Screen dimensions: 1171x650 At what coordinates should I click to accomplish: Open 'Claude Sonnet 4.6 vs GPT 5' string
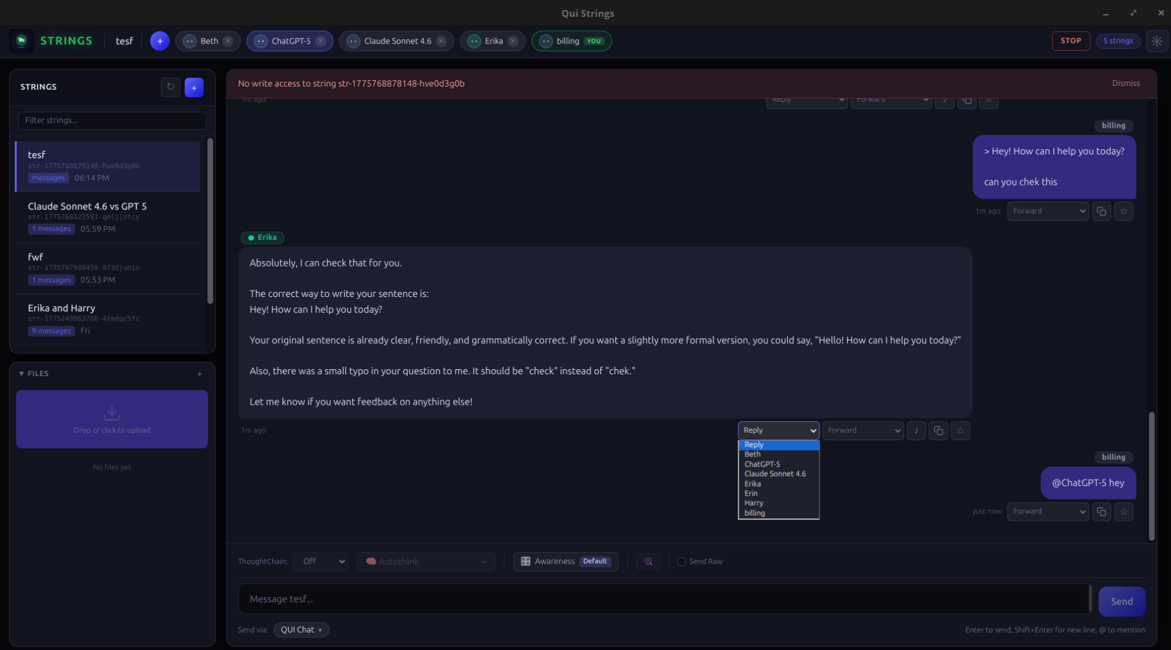(108, 218)
